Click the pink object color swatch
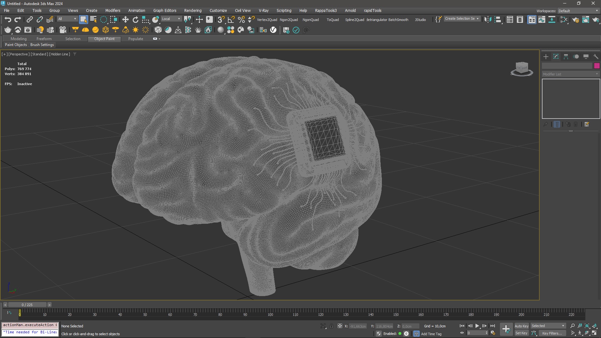 pyautogui.click(x=597, y=66)
